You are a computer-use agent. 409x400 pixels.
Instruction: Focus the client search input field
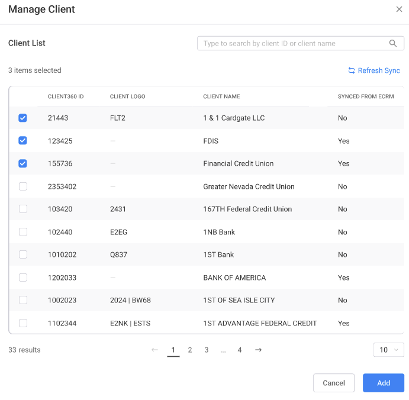point(293,43)
